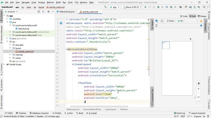Open the Pixel device preview dropdown
This screenshot has height=118, width=211.
click(171, 21)
